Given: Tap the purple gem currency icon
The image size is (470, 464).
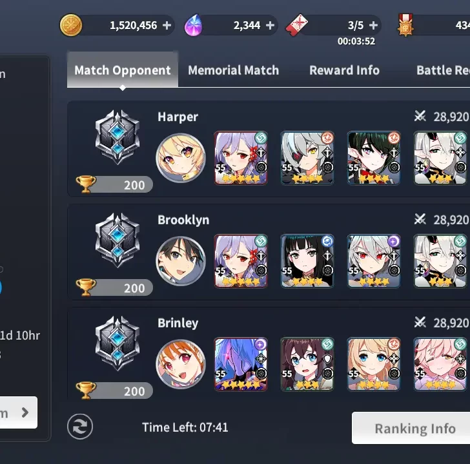Looking at the screenshot, I should click(194, 25).
